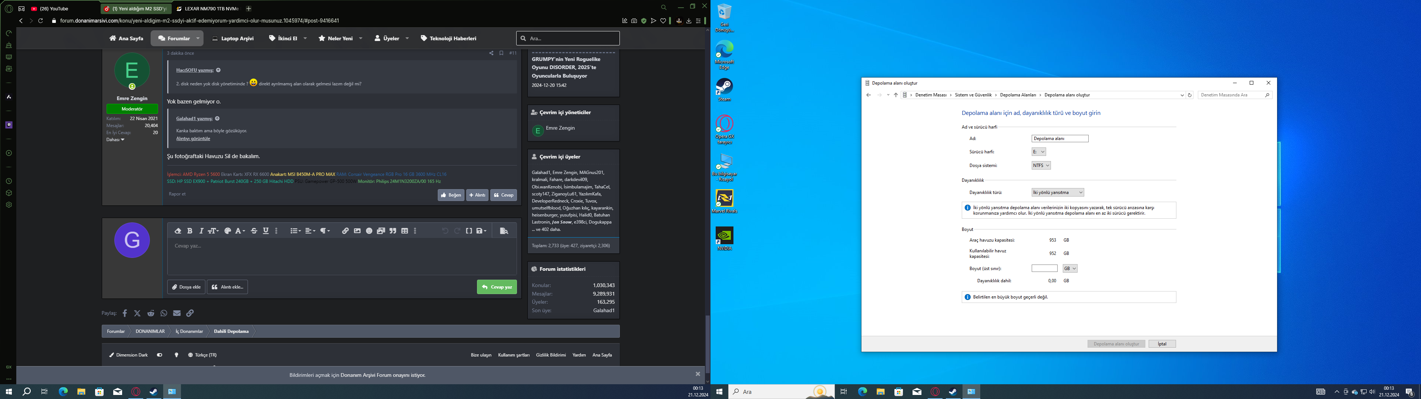
Task: Insert an image in the reply editor
Action: pos(357,231)
